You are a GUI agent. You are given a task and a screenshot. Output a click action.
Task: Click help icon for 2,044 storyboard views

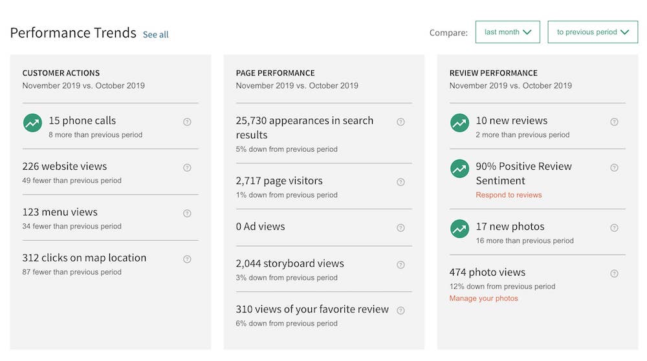click(x=400, y=265)
